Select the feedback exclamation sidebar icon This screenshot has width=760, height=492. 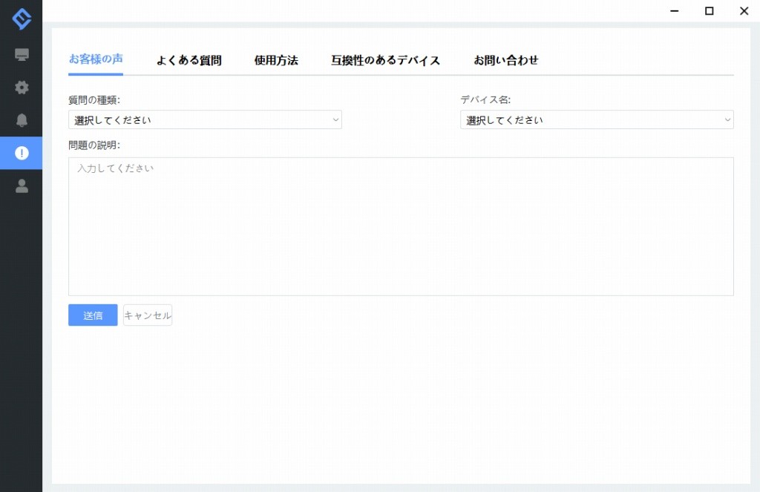[x=22, y=153]
